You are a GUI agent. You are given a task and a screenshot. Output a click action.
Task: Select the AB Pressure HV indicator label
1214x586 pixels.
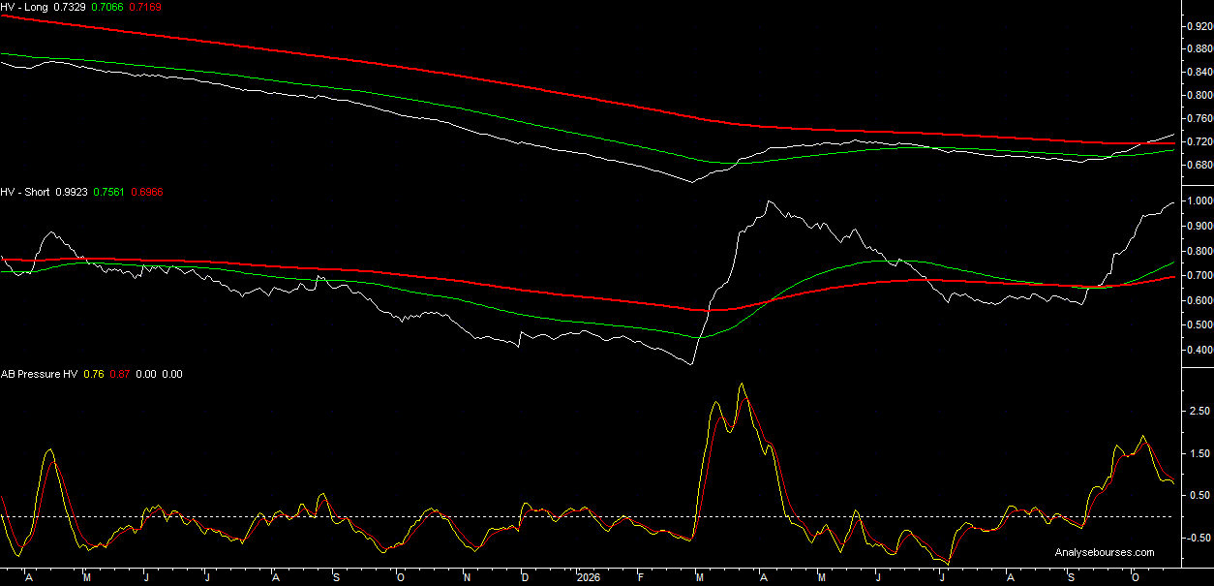pos(40,374)
